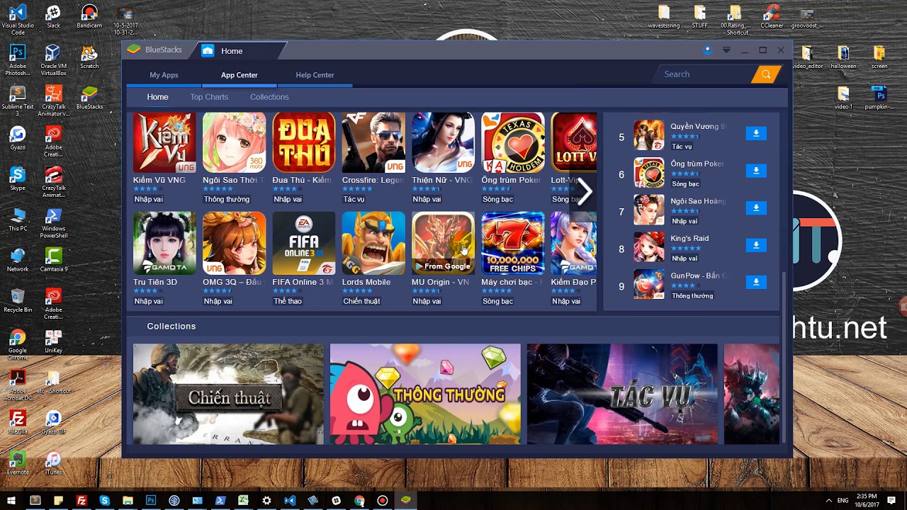Click the orange search magnifier button

point(766,74)
